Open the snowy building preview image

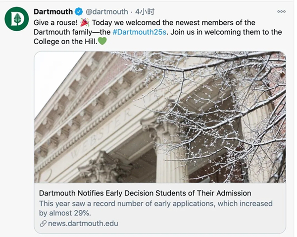click(x=160, y=117)
